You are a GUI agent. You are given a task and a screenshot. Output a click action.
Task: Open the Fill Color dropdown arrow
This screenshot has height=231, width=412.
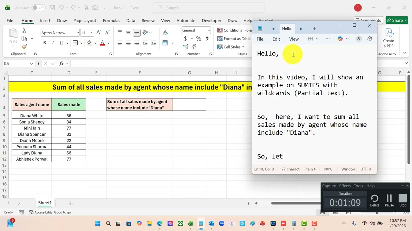(x=95, y=43)
